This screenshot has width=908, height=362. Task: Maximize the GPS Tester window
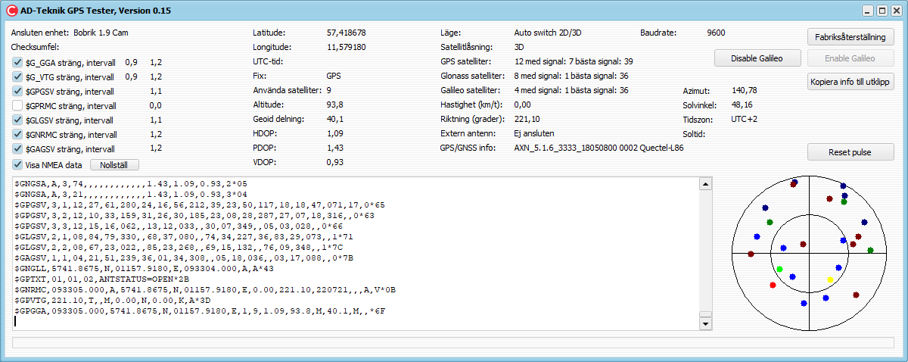pos(882,11)
